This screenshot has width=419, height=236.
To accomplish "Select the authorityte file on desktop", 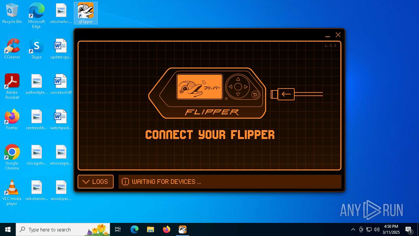I will click(x=36, y=84).
